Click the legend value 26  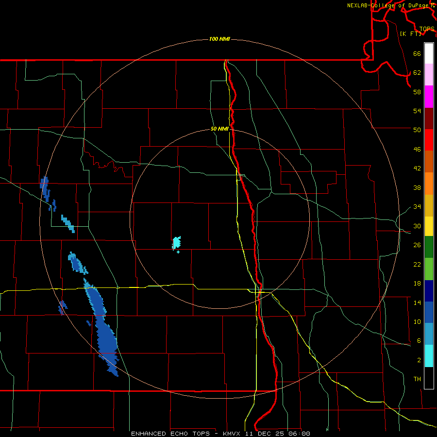[x=417, y=245]
